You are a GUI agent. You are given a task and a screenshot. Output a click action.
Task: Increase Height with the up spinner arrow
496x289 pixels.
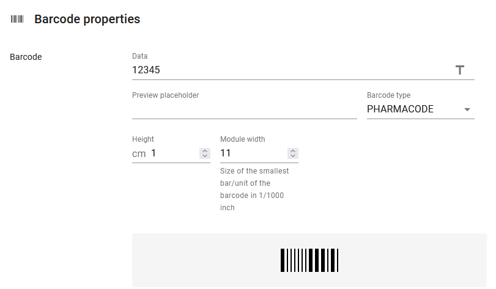[x=205, y=151]
